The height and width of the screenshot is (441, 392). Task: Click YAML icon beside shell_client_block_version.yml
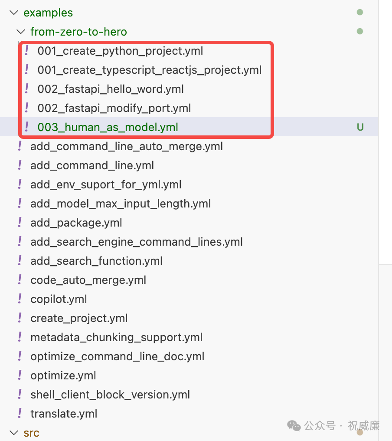click(x=20, y=395)
